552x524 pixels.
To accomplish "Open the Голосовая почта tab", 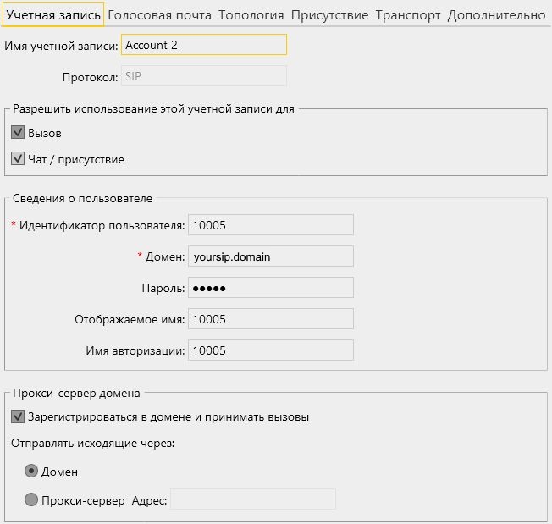I will click(159, 15).
